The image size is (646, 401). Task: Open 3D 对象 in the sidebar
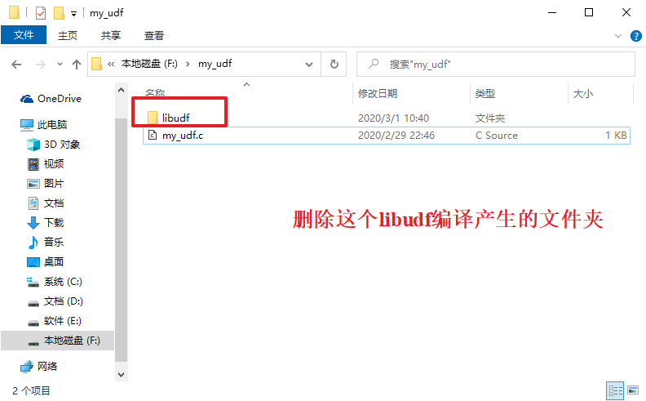pos(53,145)
